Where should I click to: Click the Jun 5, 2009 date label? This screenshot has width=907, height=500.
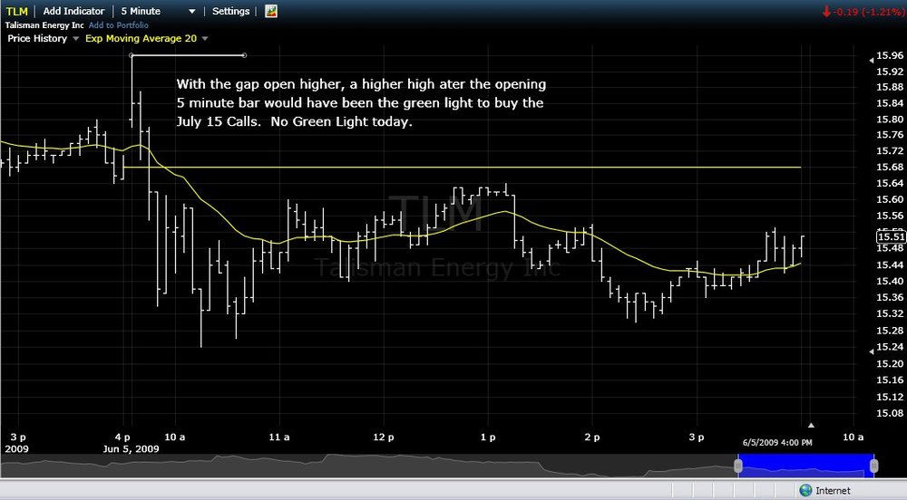tap(132, 449)
